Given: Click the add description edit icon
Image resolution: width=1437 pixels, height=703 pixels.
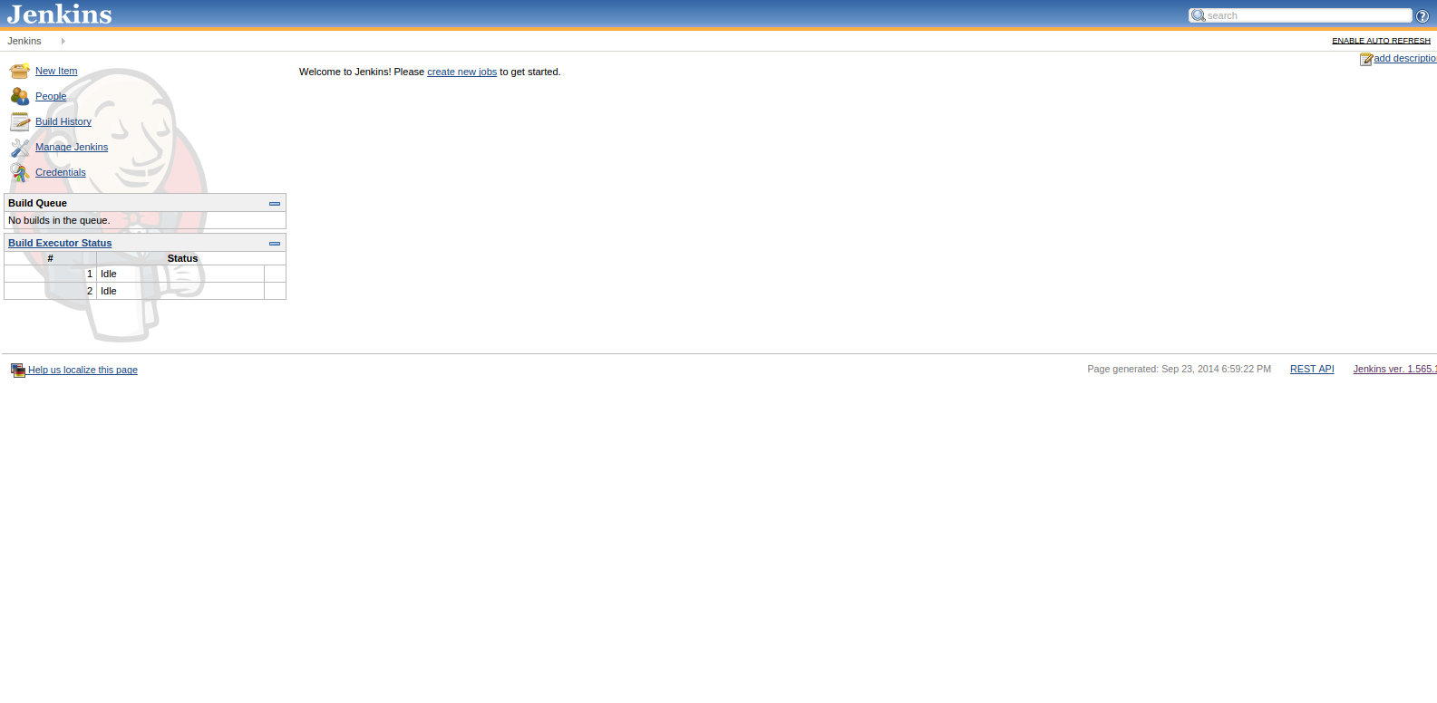Looking at the screenshot, I should click(x=1365, y=59).
